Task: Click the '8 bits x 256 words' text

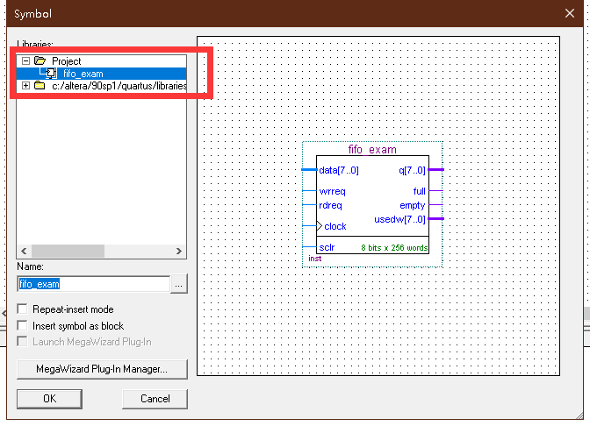Action: pos(394,248)
